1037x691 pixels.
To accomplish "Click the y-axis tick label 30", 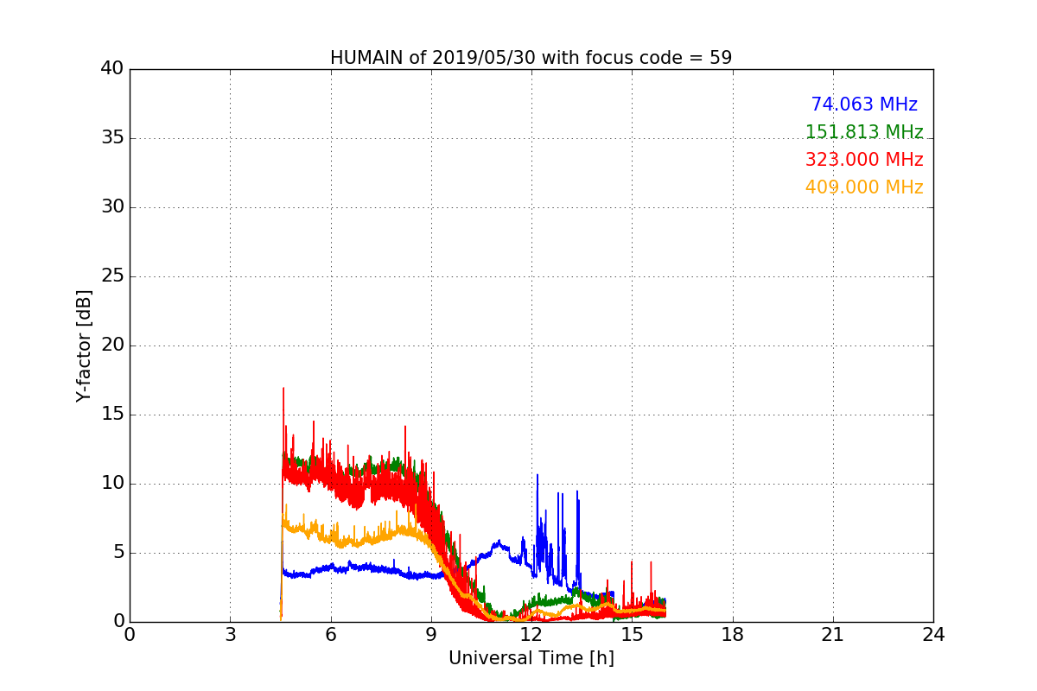I will click(x=111, y=207).
